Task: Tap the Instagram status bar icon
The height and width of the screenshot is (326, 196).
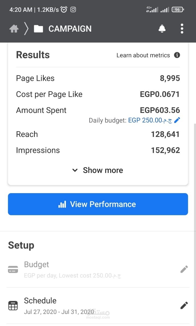Action: [73, 10]
